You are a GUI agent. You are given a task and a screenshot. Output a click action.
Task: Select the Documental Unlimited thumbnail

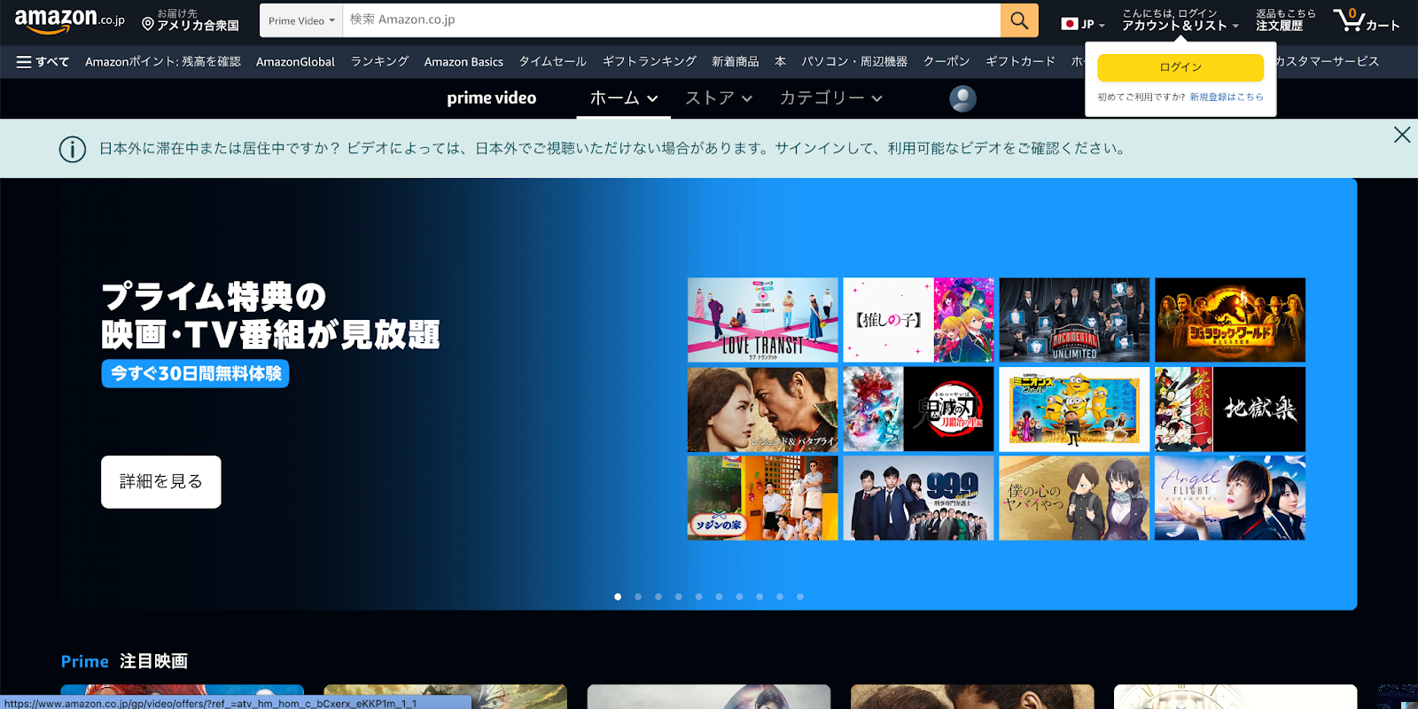tap(1074, 320)
